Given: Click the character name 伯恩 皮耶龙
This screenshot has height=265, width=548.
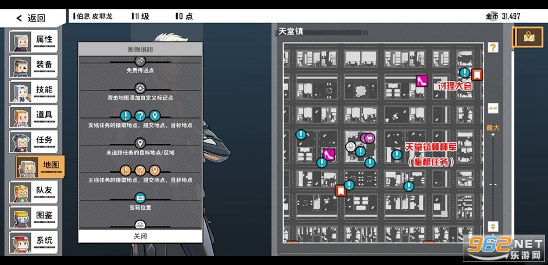Looking at the screenshot, I should click(x=93, y=16).
